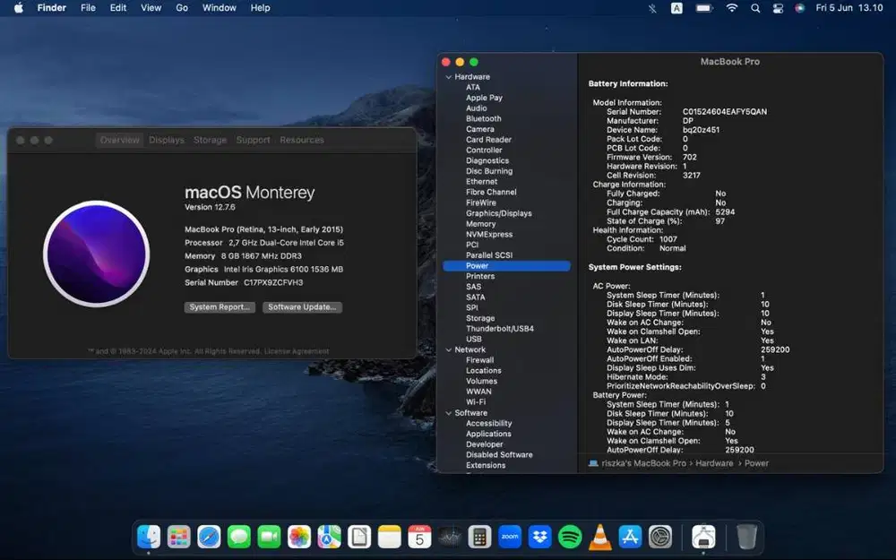Viewport: 896px width, 560px height.
Task: Open System Information icon in the Dock
Action: click(703, 537)
